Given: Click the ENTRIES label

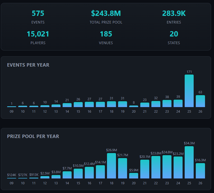Looking at the screenshot, I should (174, 22).
